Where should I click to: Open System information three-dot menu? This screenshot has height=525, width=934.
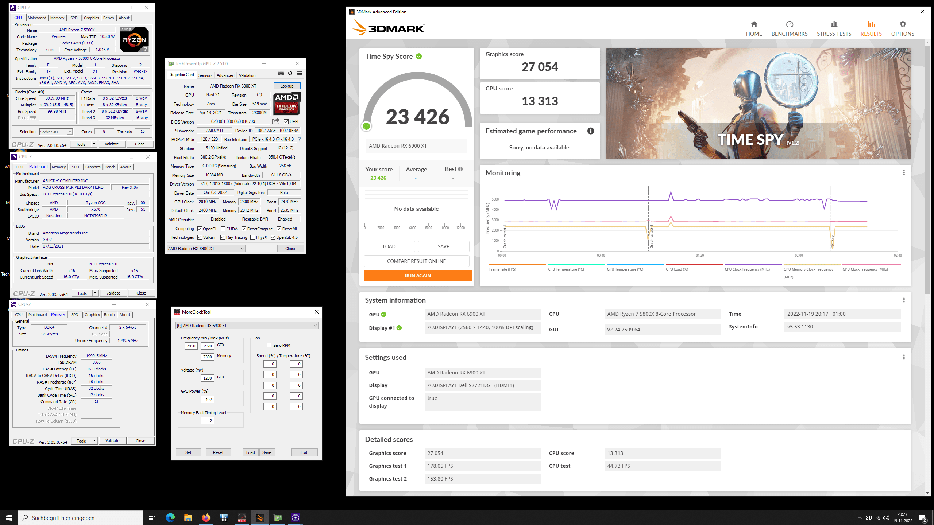coord(904,300)
